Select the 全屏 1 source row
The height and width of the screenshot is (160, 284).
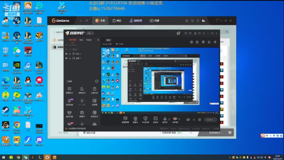point(82,58)
